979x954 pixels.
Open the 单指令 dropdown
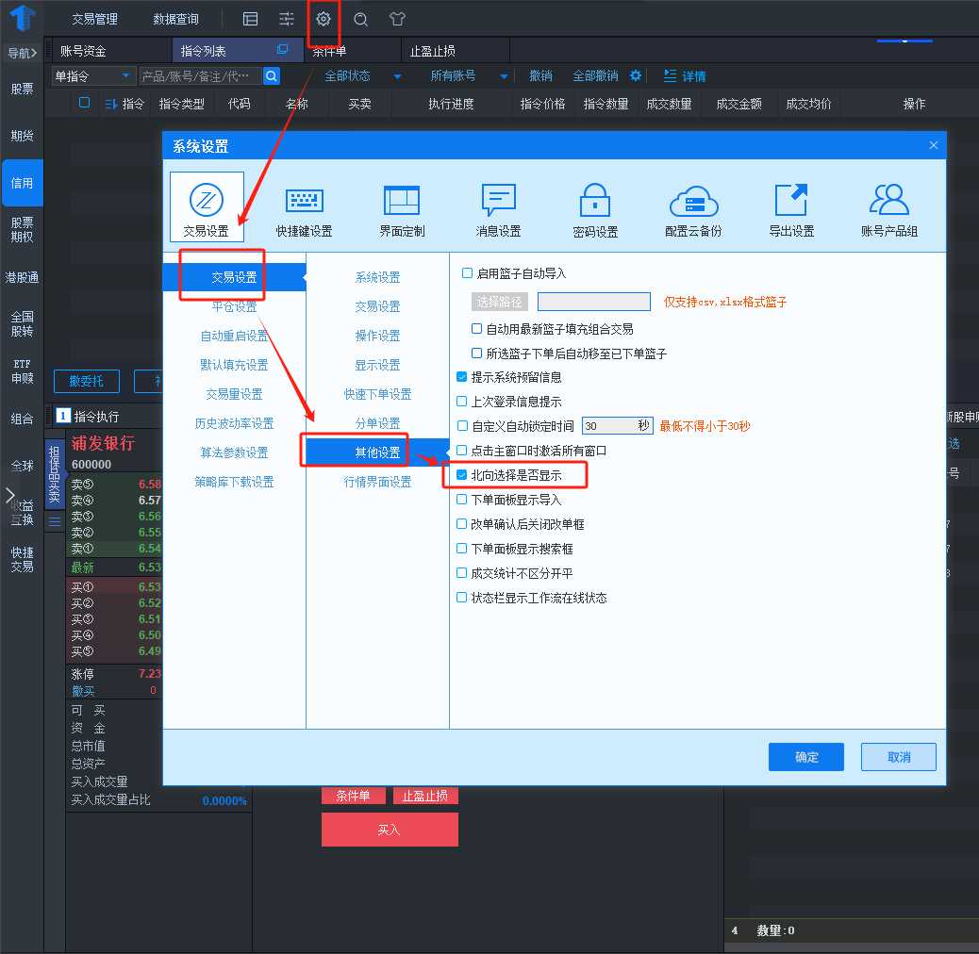(93, 76)
